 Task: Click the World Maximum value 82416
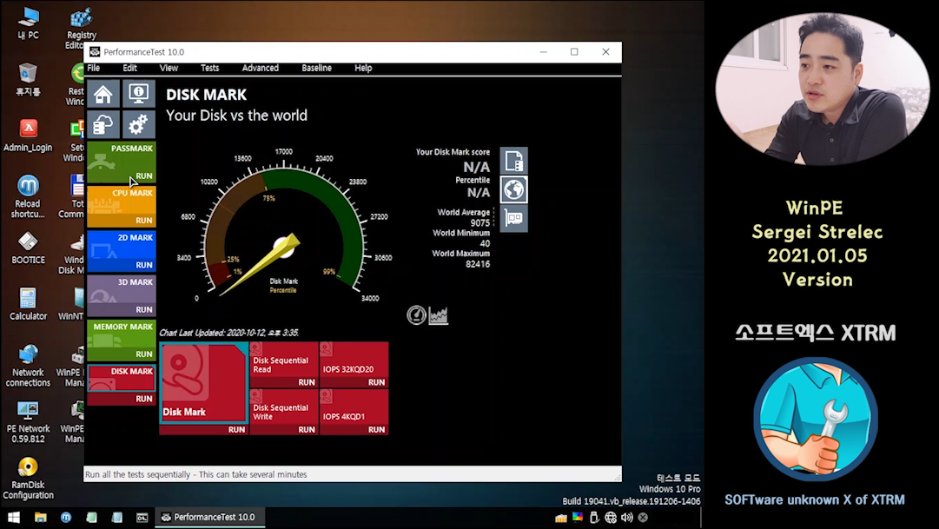[x=477, y=263]
